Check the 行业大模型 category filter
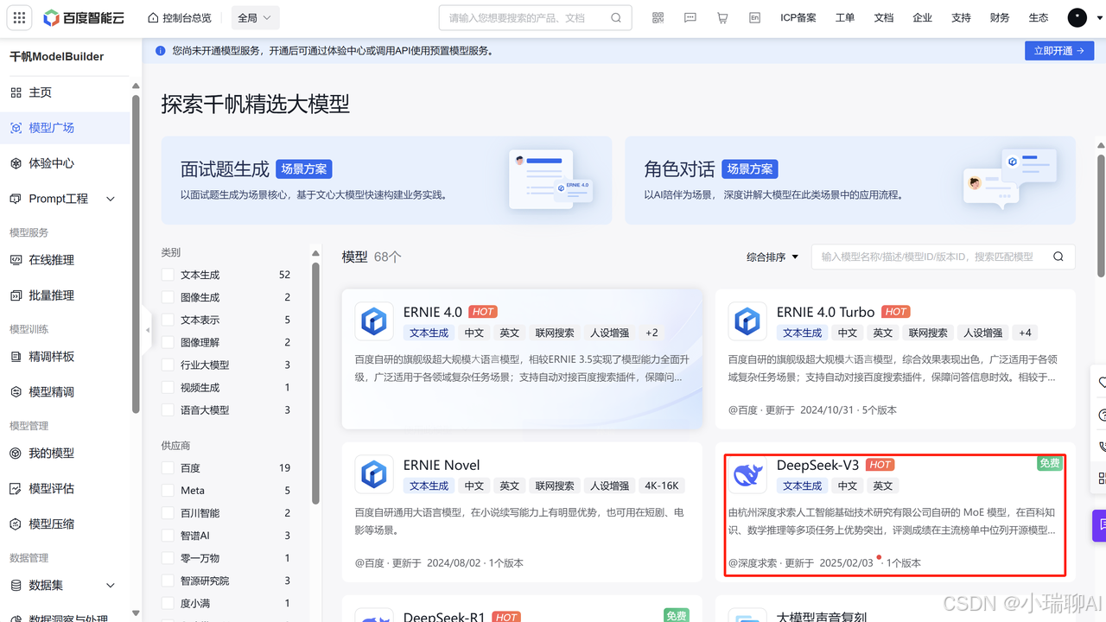This screenshot has width=1106, height=622. tap(168, 365)
